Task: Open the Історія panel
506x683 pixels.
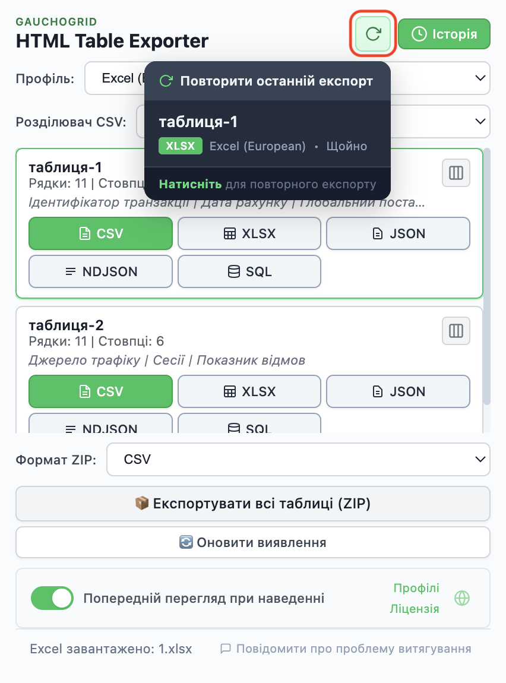Action: click(x=444, y=34)
